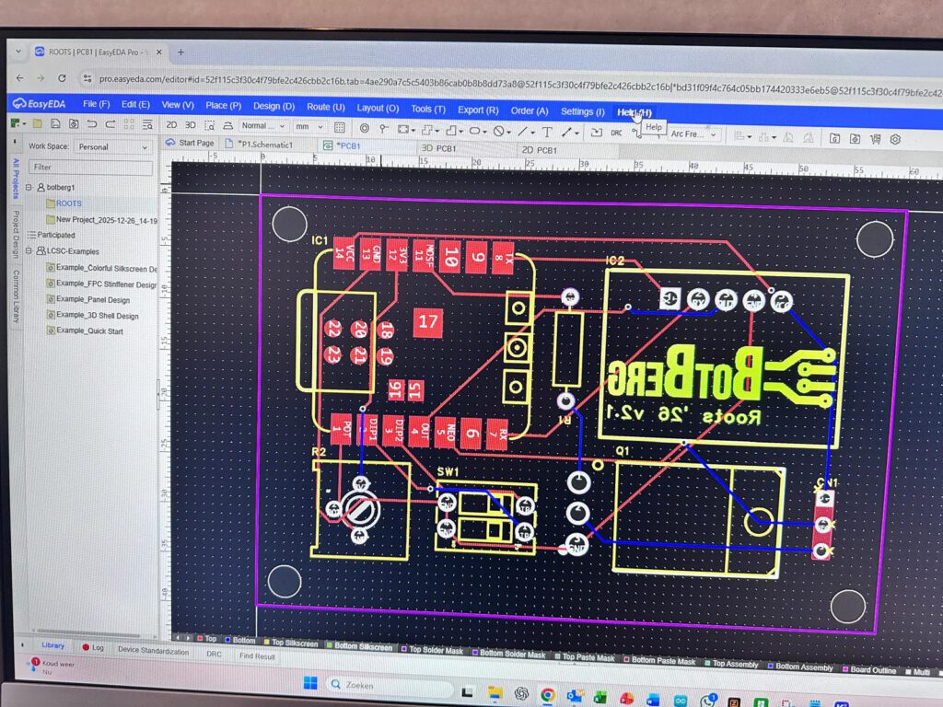Click the 3D view toolbar button
This screenshot has width=943, height=707.
coord(191,125)
